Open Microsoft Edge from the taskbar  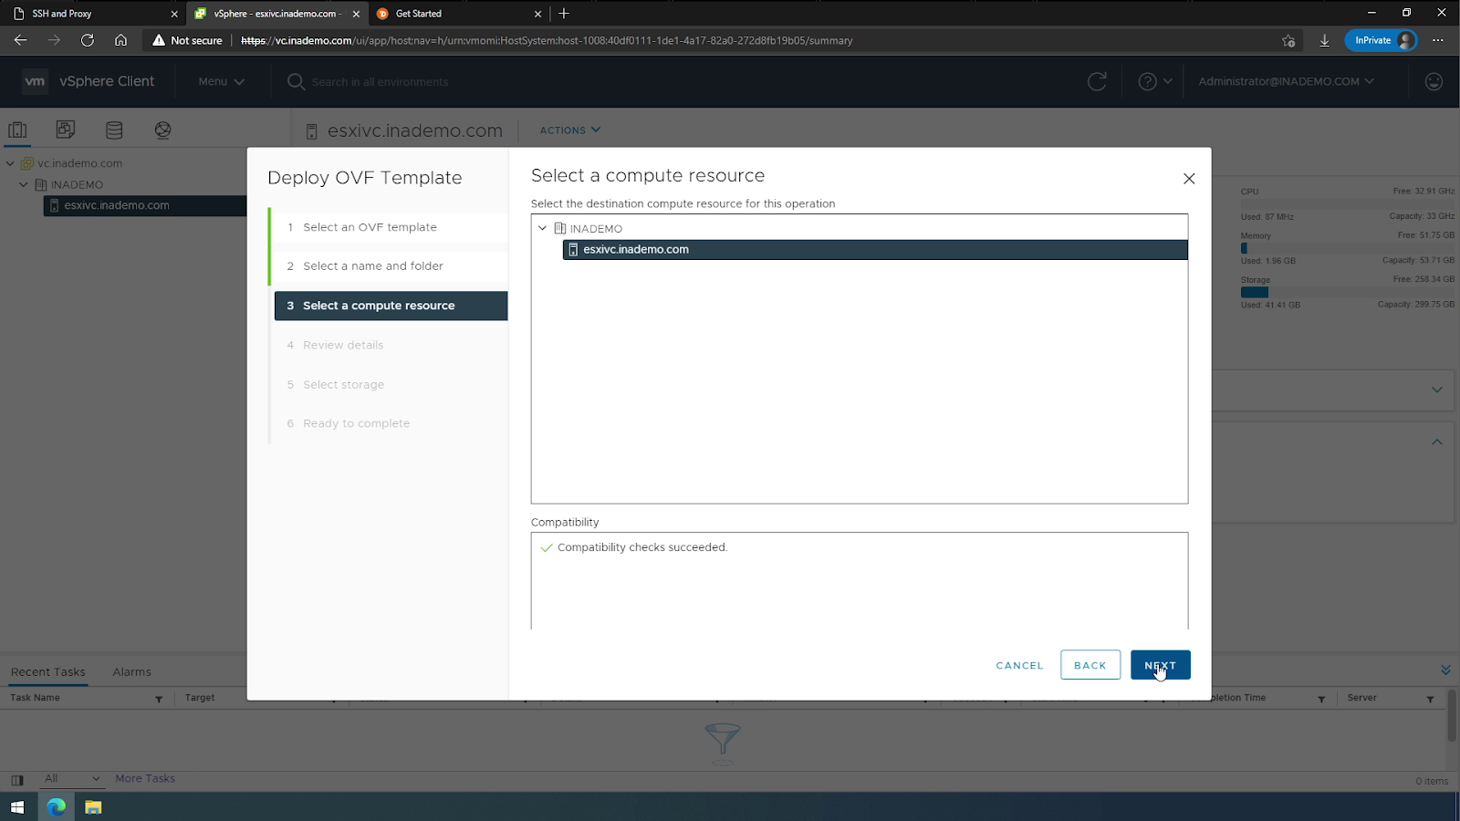click(57, 807)
